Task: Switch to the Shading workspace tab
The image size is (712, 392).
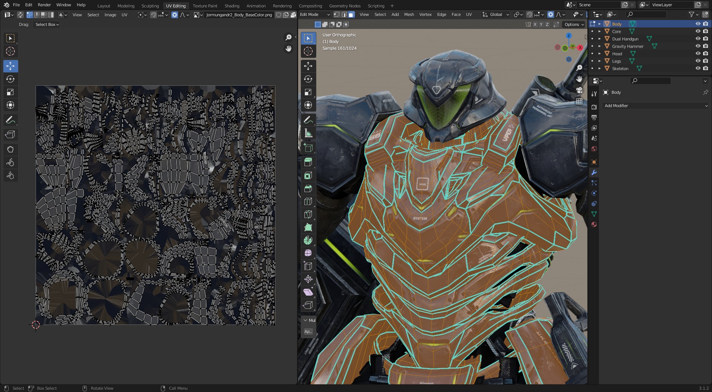Action: point(232,6)
